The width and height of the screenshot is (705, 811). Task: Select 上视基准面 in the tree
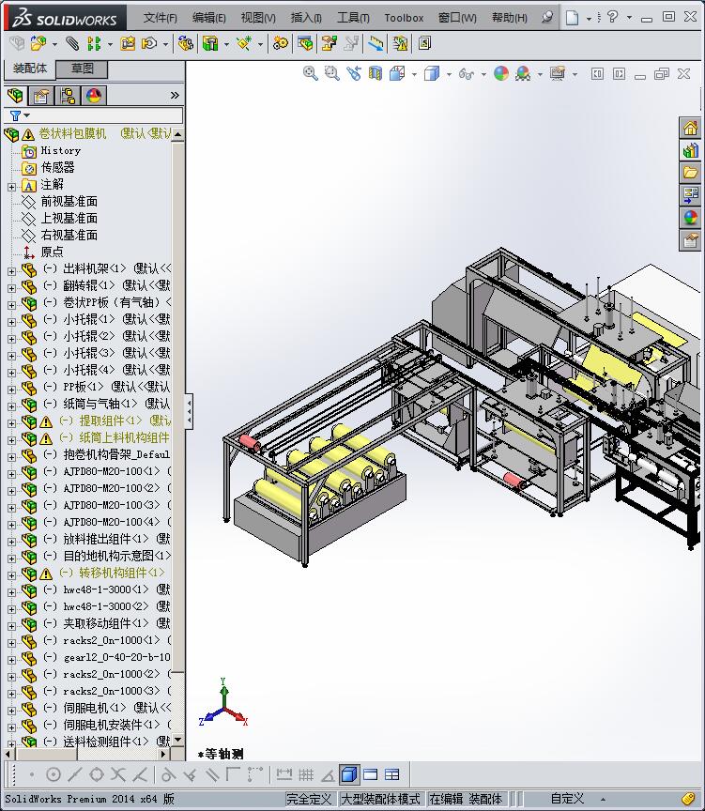[x=69, y=219]
